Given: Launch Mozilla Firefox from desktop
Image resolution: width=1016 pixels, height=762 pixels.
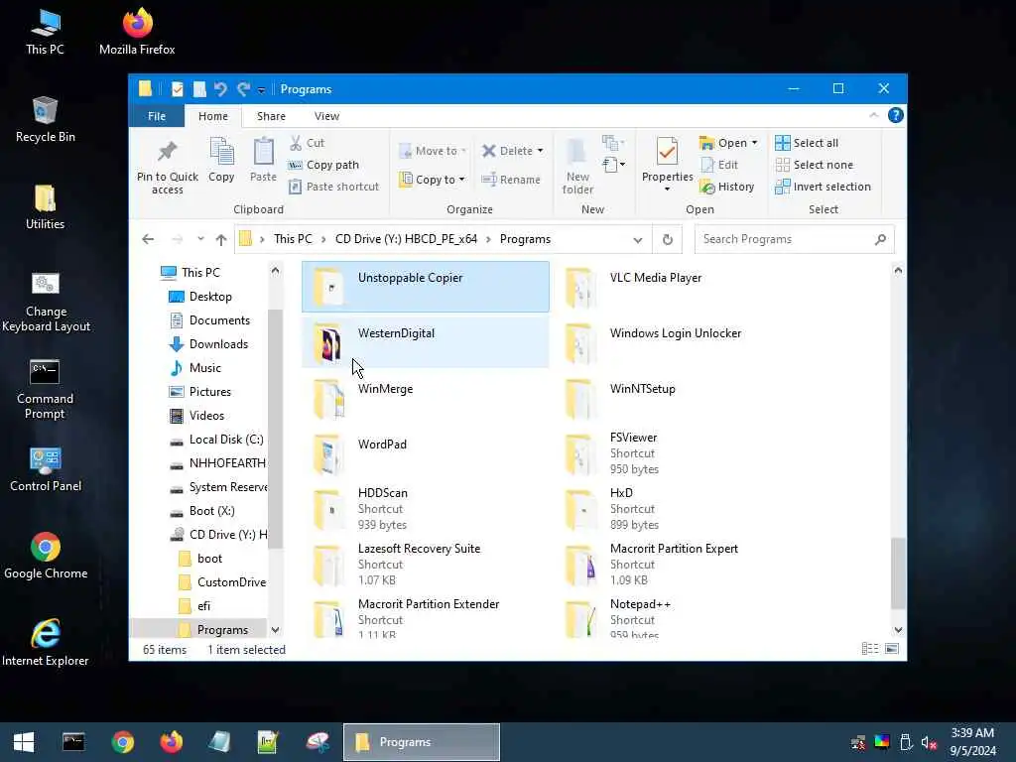Looking at the screenshot, I should (x=137, y=33).
